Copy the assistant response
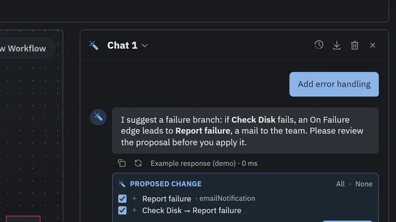 [122, 163]
